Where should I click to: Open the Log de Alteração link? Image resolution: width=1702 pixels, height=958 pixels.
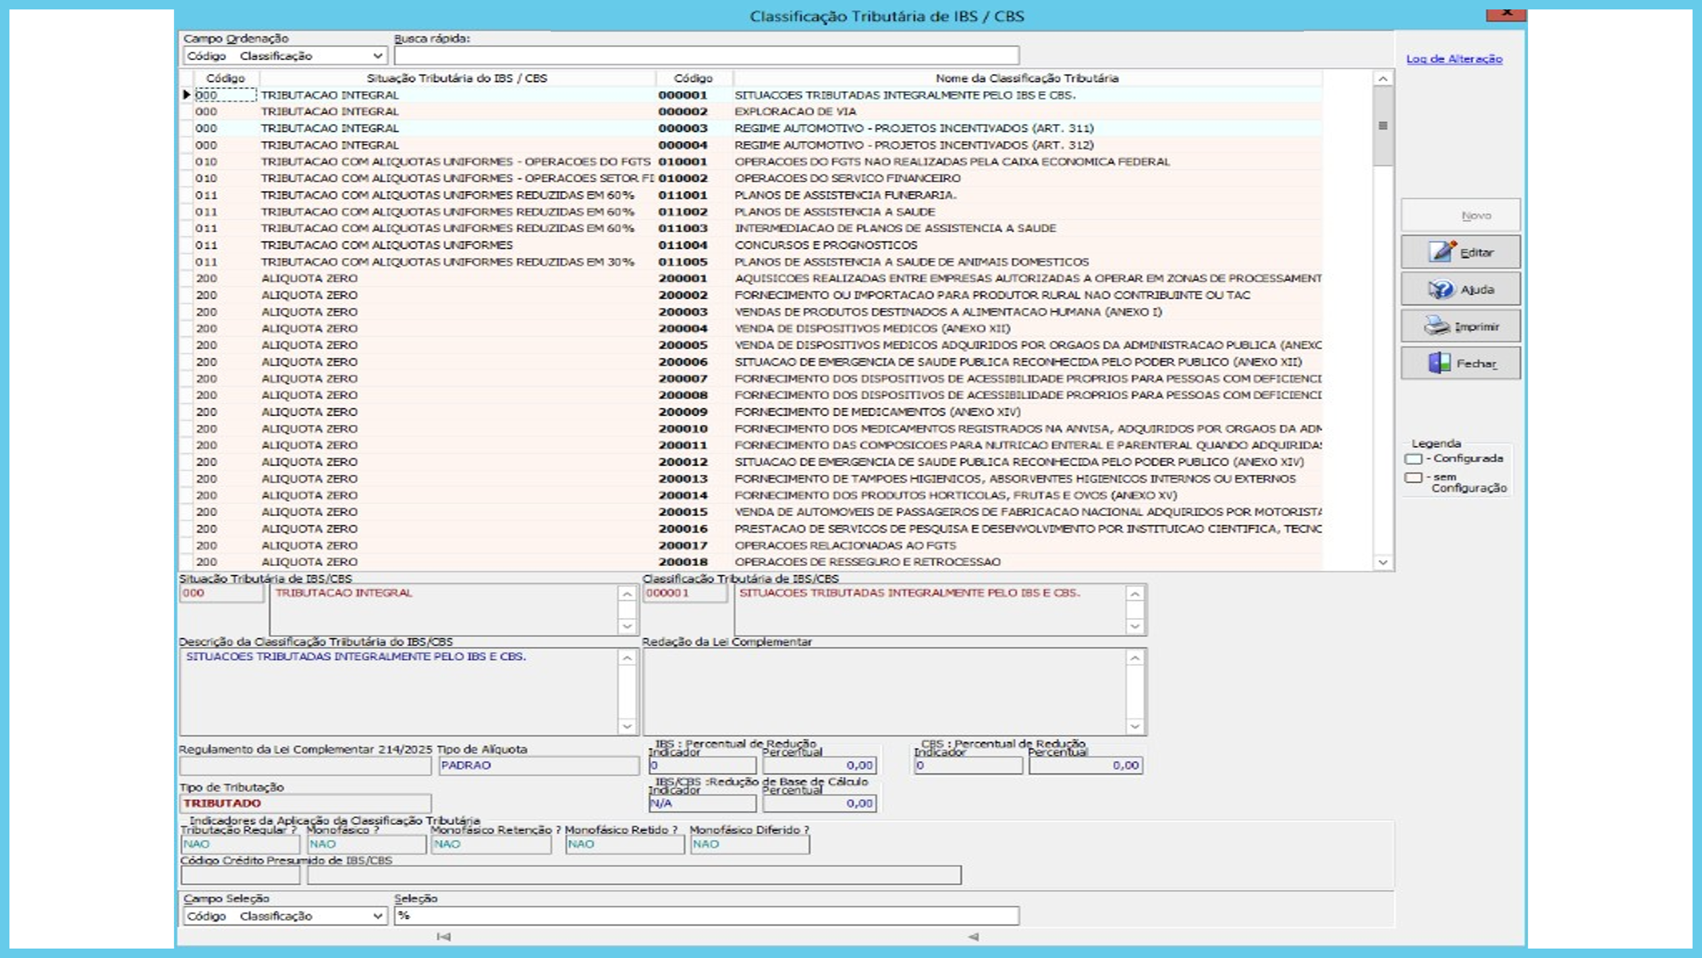pyautogui.click(x=1454, y=59)
